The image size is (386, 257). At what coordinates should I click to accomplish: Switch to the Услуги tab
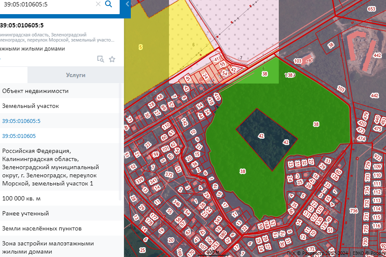(x=75, y=75)
